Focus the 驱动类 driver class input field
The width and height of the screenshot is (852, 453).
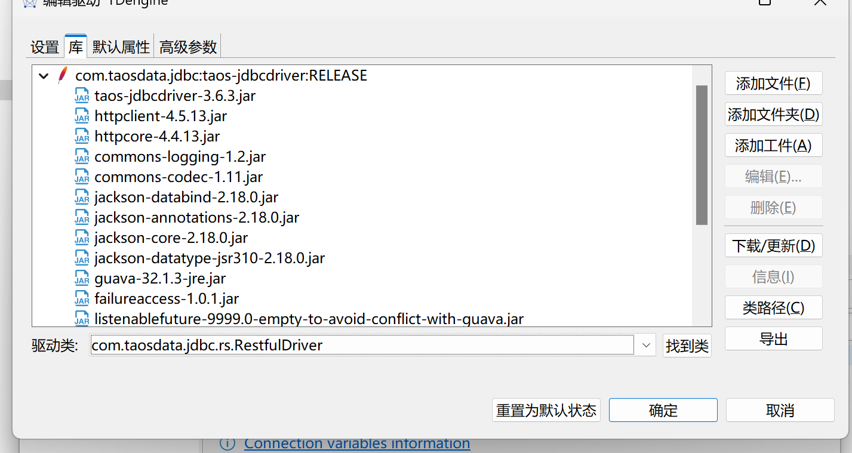362,345
